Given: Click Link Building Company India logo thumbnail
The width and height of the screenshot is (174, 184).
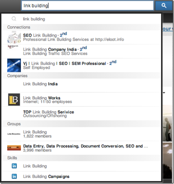Looking at the screenshot, I should coord(13,47).
